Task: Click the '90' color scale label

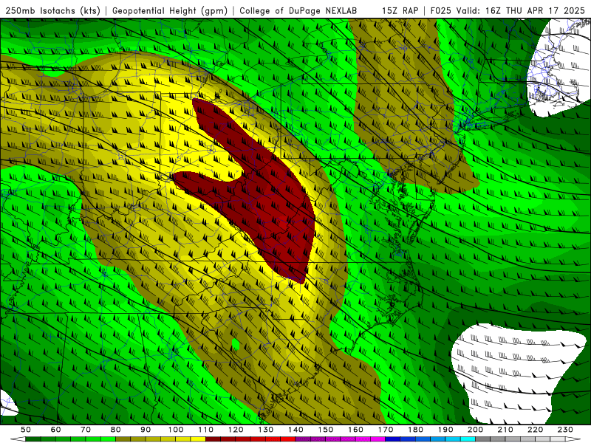Action: pos(146,430)
